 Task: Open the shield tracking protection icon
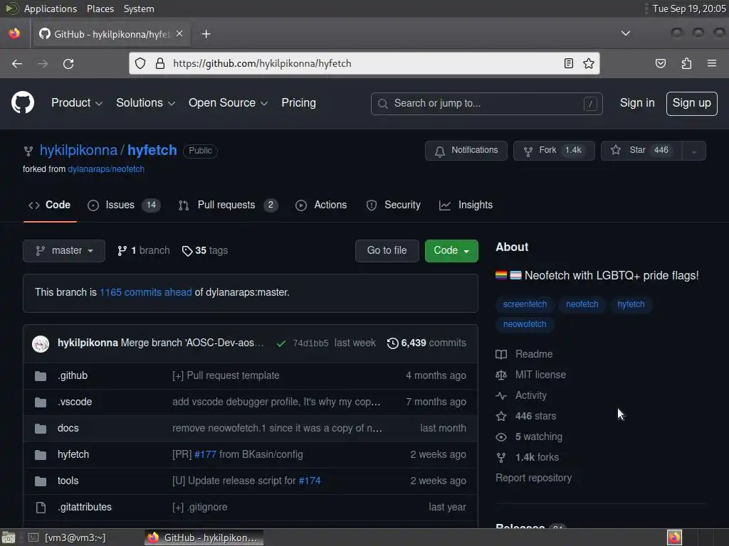coord(140,63)
